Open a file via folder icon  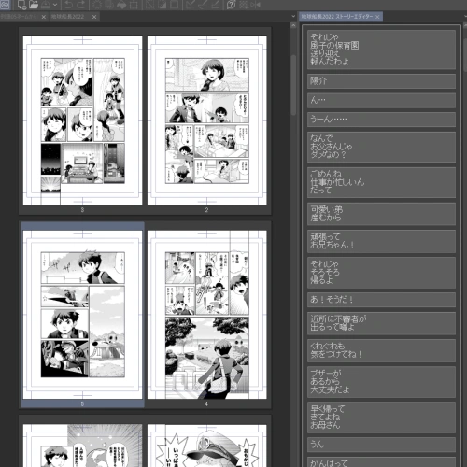click(x=34, y=5)
